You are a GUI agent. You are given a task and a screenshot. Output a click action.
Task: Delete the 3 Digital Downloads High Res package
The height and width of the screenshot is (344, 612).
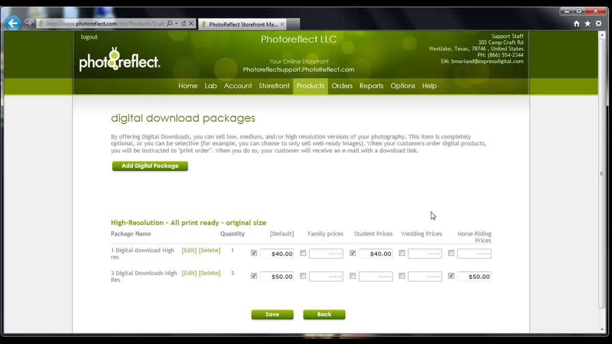209,273
